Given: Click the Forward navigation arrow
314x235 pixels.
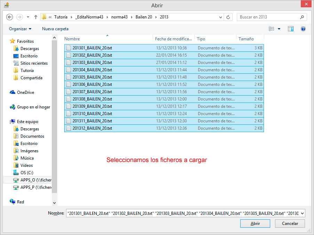Looking at the screenshot, I should coord(19,17).
